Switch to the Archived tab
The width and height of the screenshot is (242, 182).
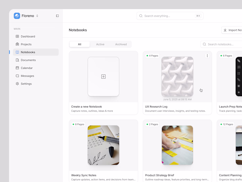[x=121, y=44]
